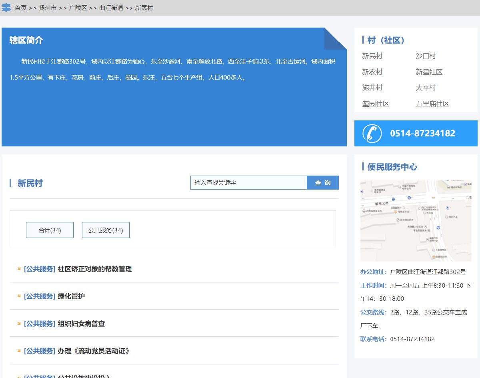Image resolution: width=480 pixels, height=378 pixels.
Task: Open the 五里庙社区 link
Action: (x=432, y=104)
